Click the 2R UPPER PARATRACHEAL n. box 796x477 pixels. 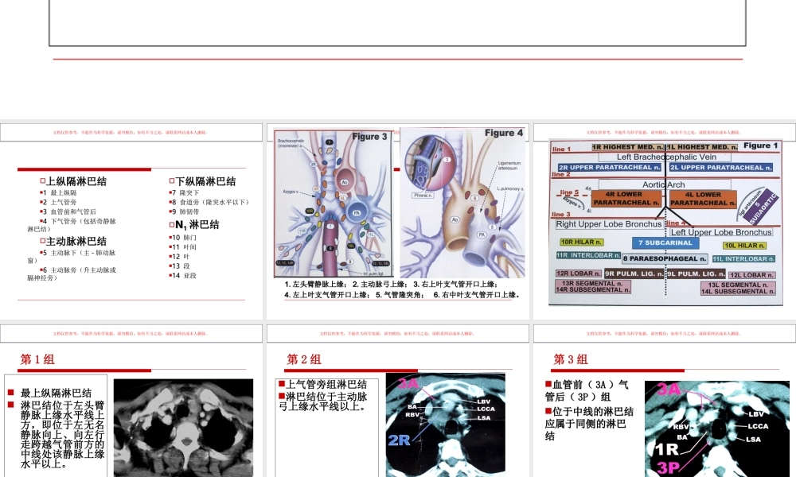coord(609,167)
